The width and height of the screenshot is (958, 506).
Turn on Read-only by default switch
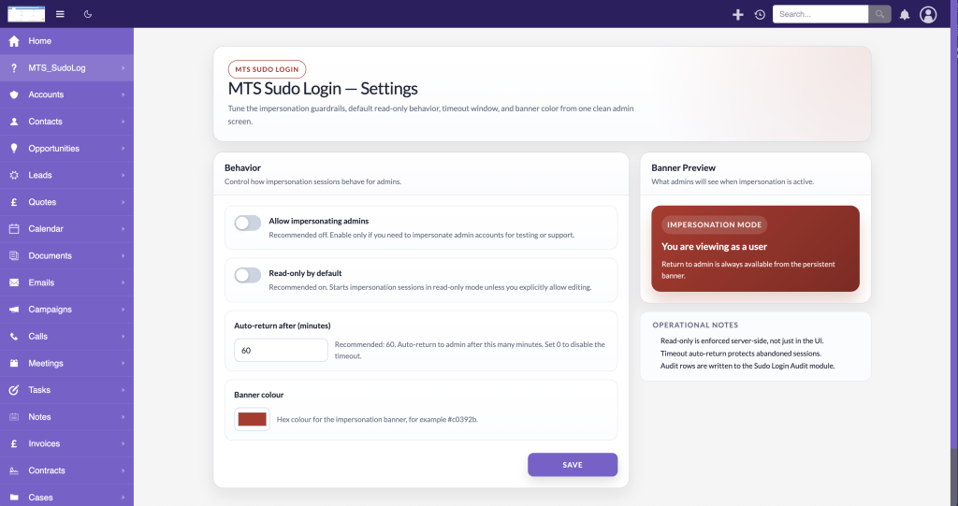(x=247, y=275)
